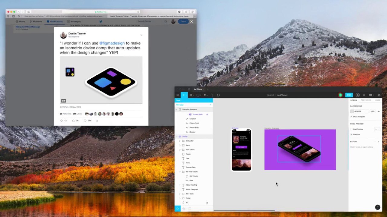Open the Figma hamburger main menu

click(177, 95)
